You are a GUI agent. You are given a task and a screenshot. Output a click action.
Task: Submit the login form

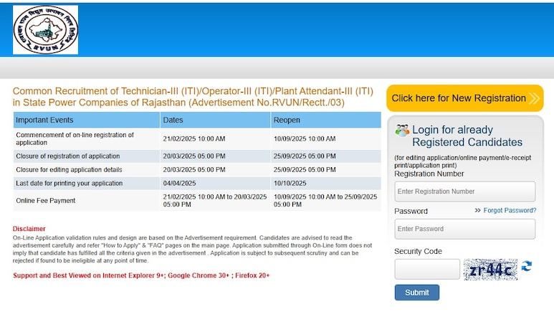pyautogui.click(x=417, y=293)
